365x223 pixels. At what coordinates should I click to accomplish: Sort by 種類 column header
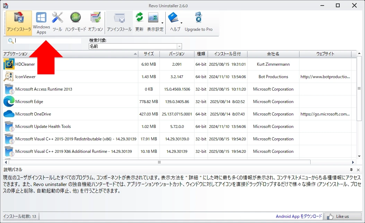(x=201, y=54)
